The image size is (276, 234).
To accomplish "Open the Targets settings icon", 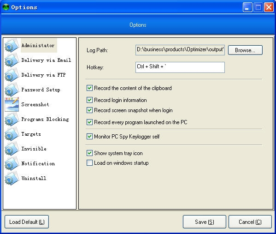I will click(12, 134).
